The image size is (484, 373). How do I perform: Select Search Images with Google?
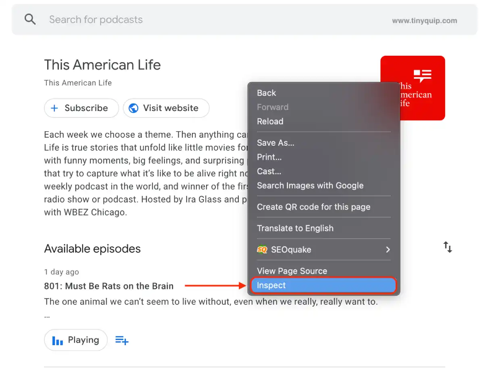pos(310,186)
